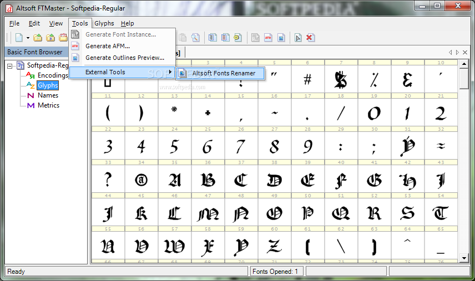Select glyph 26, the digit 7

pos(241,146)
